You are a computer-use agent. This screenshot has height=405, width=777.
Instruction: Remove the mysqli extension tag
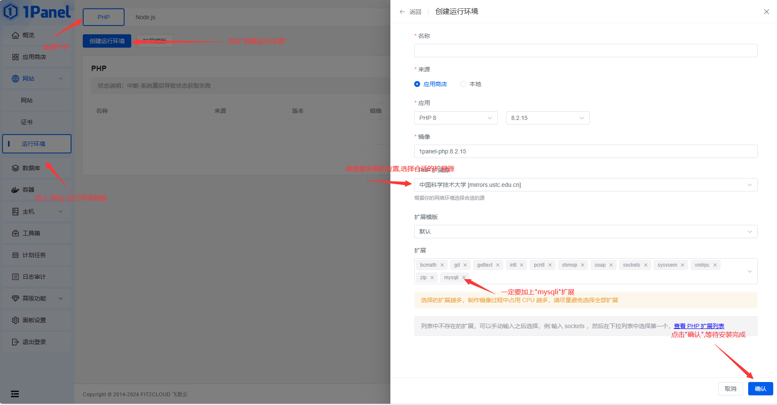(x=464, y=277)
